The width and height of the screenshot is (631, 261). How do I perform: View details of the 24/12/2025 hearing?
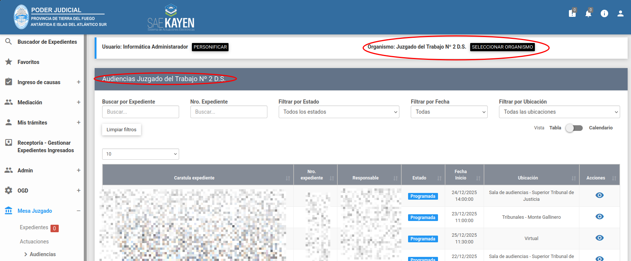(599, 196)
